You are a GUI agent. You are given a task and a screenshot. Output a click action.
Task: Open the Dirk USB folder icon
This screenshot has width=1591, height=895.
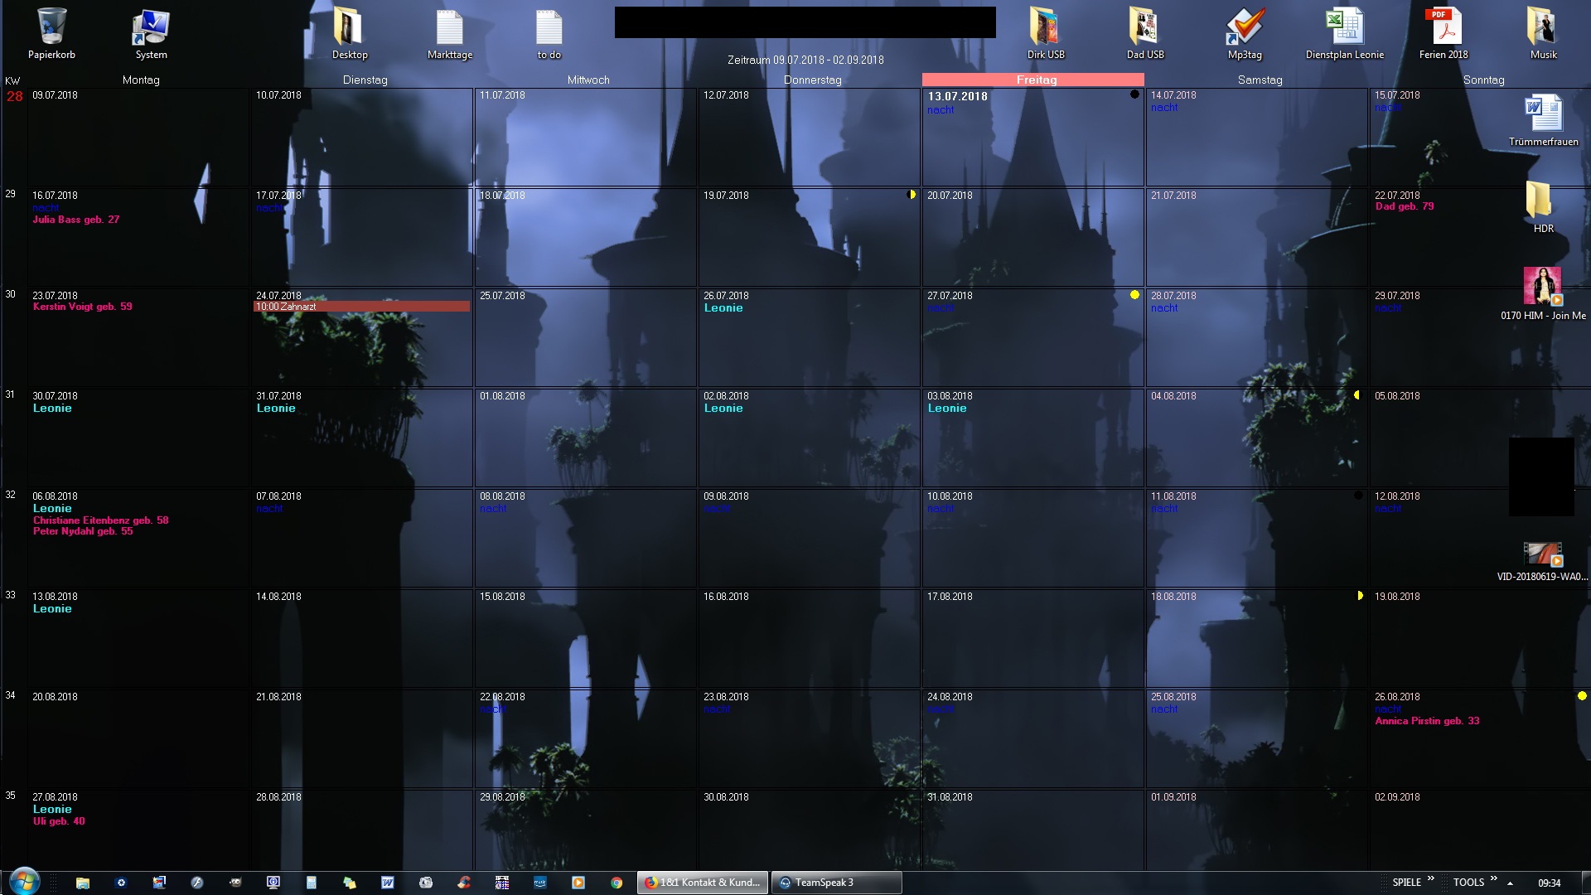1046,30
